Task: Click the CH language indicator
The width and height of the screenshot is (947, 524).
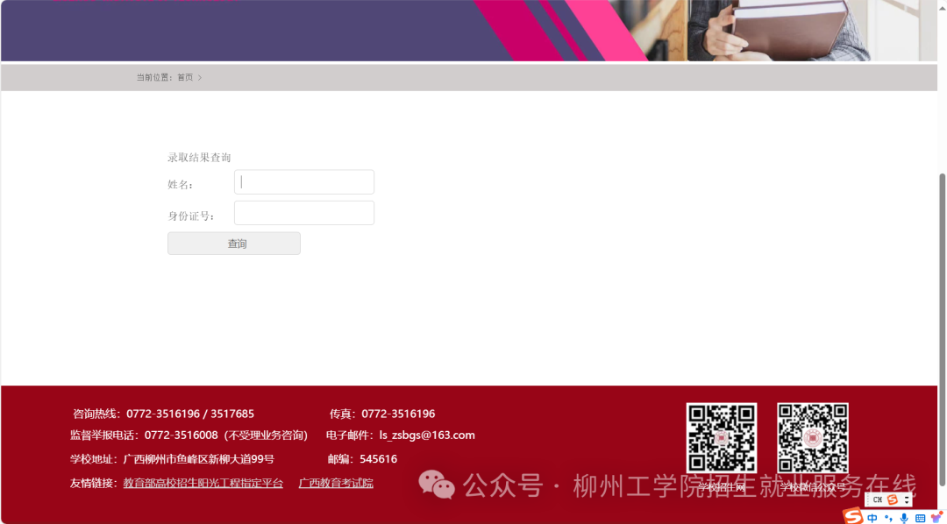Action: pos(877,499)
